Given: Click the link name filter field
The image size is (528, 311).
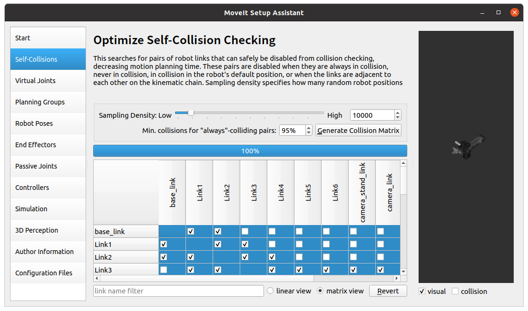Looking at the screenshot, I should (178, 291).
